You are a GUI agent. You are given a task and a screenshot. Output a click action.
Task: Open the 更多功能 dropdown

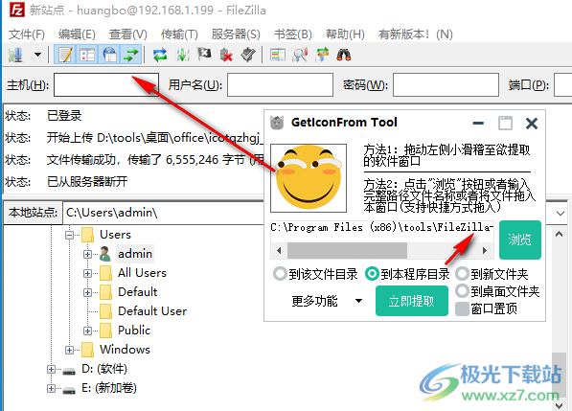tap(326, 301)
